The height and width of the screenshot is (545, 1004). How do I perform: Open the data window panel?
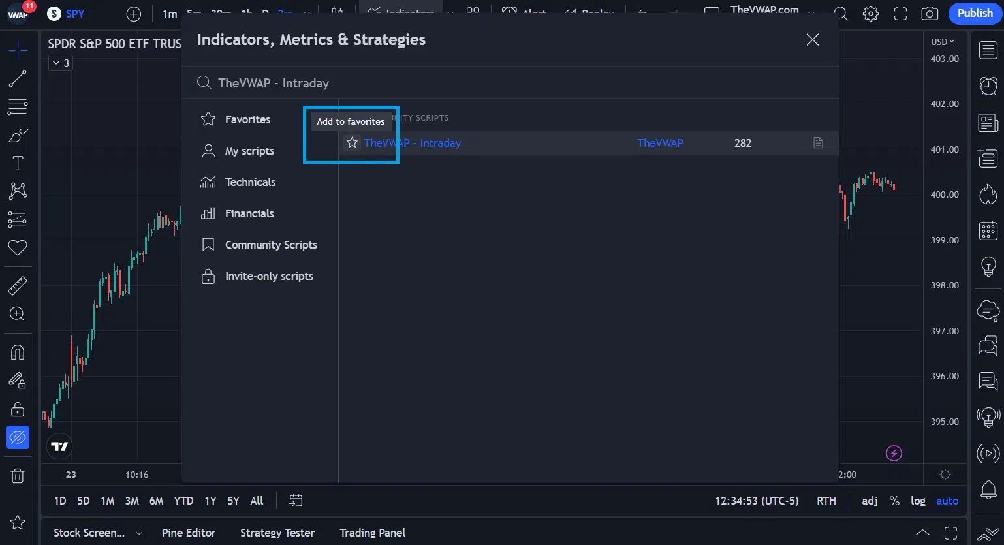[x=988, y=157]
